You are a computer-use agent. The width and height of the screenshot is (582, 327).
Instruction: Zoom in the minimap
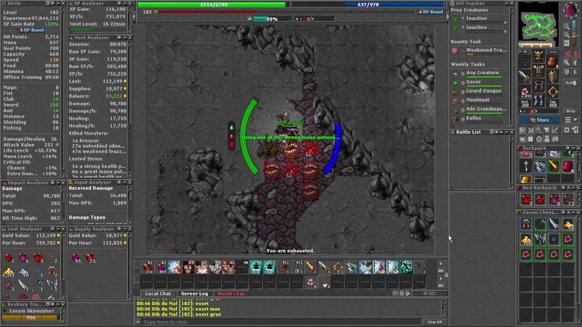567,35
